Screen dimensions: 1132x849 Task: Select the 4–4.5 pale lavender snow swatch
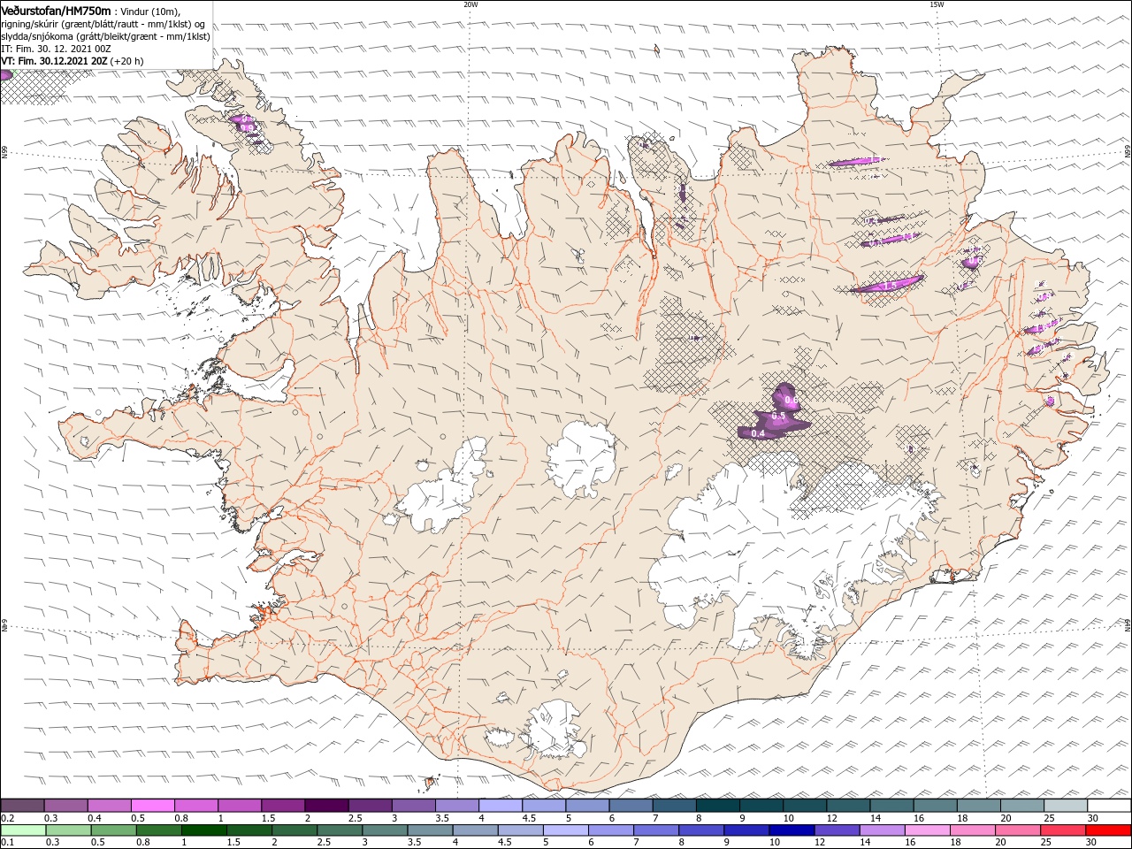pyautogui.click(x=501, y=806)
